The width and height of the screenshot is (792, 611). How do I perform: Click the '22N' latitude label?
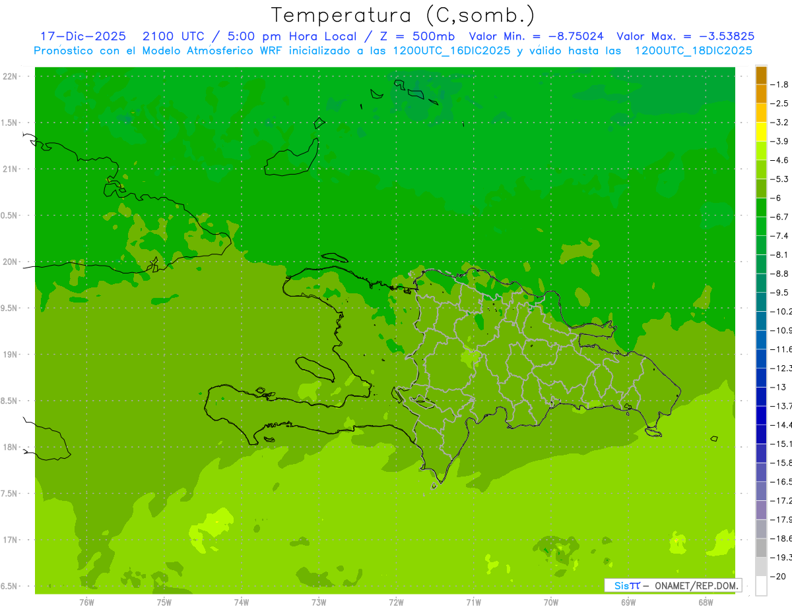click(x=11, y=76)
